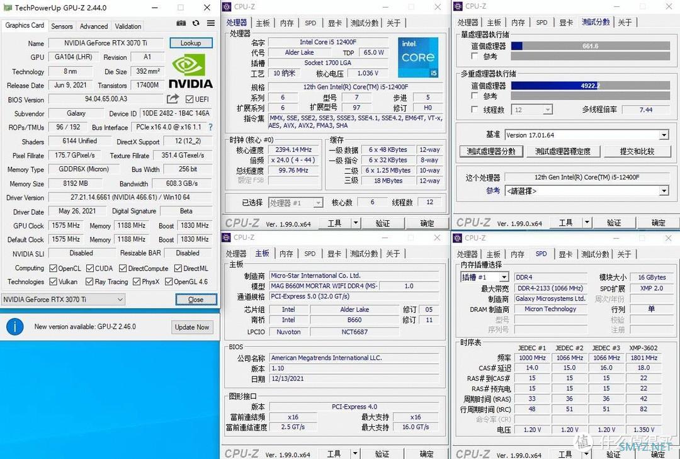The height and width of the screenshot is (459, 680).
Task: Enable 參考 checkbox under single-thread score
Action: tap(475, 57)
